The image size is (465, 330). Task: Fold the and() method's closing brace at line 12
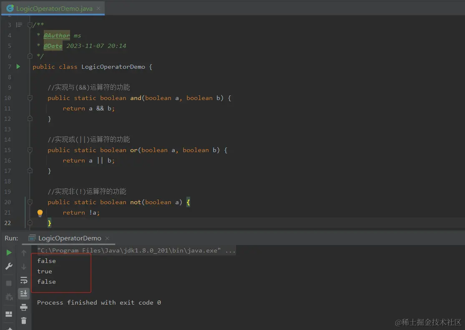(x=30, y=118)
